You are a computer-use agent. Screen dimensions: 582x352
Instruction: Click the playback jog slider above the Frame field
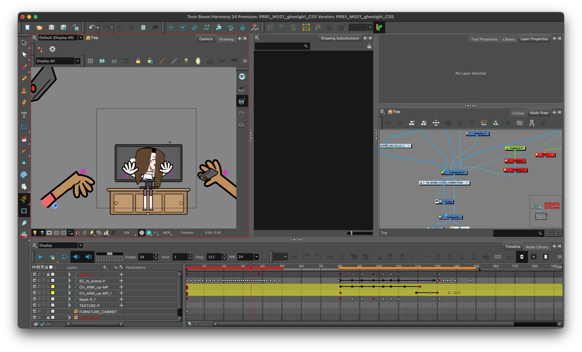[x=110, y=253]
